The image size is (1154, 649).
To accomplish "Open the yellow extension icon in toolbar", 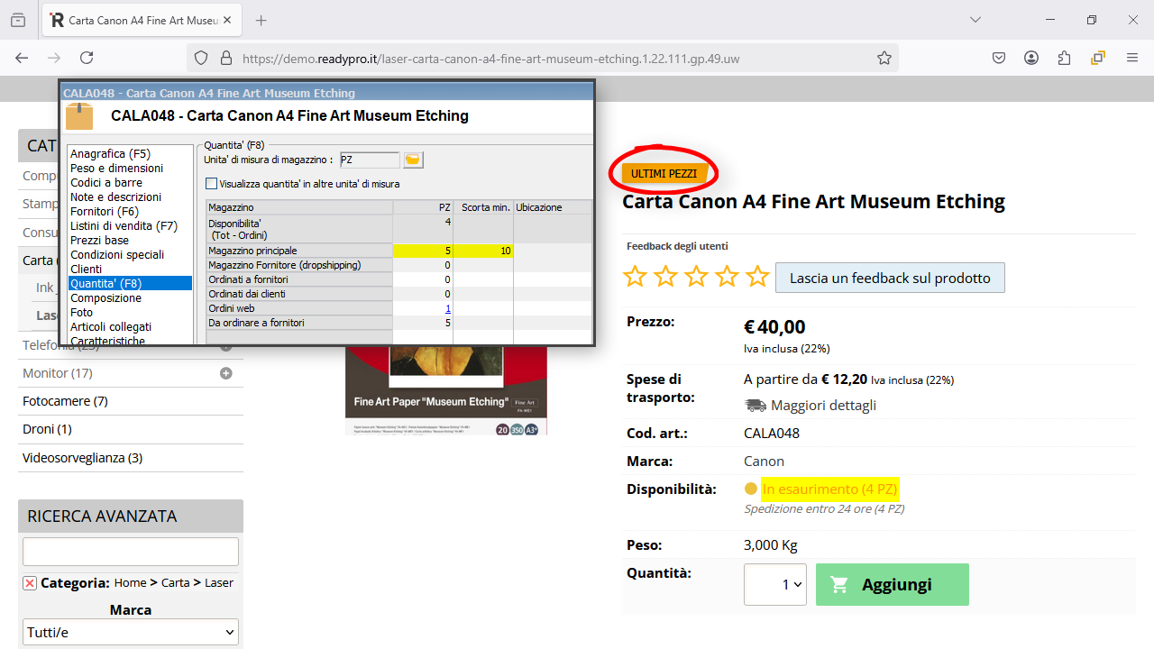I will click(1097, 58).
